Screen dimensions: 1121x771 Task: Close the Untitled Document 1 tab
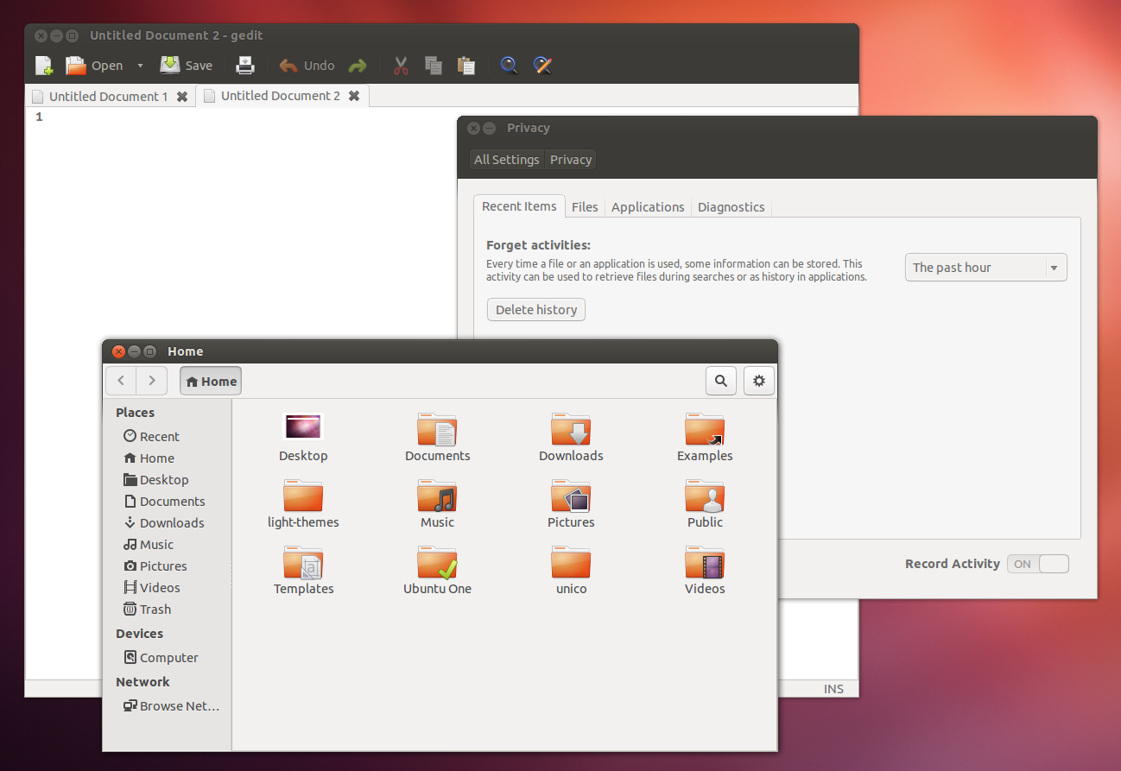182,97
